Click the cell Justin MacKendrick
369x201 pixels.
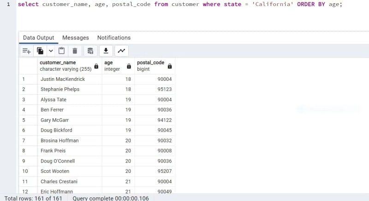70,79
